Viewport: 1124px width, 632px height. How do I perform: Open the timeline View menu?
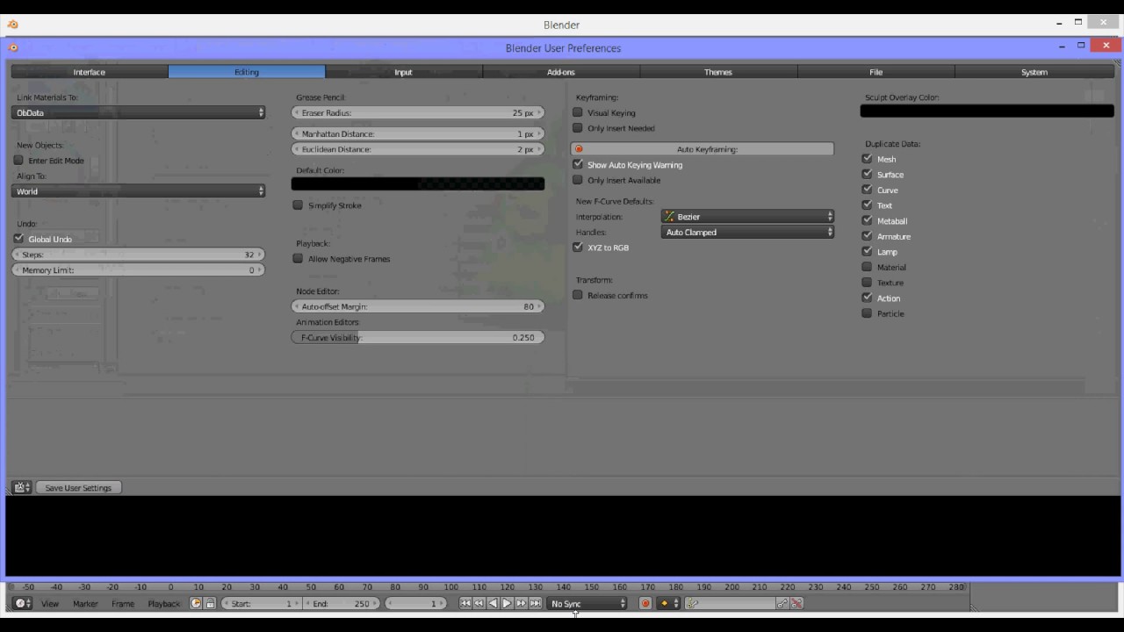click(x=50, y=604)
